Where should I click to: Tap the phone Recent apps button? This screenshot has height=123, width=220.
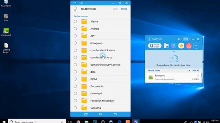(x=86, y=114)
